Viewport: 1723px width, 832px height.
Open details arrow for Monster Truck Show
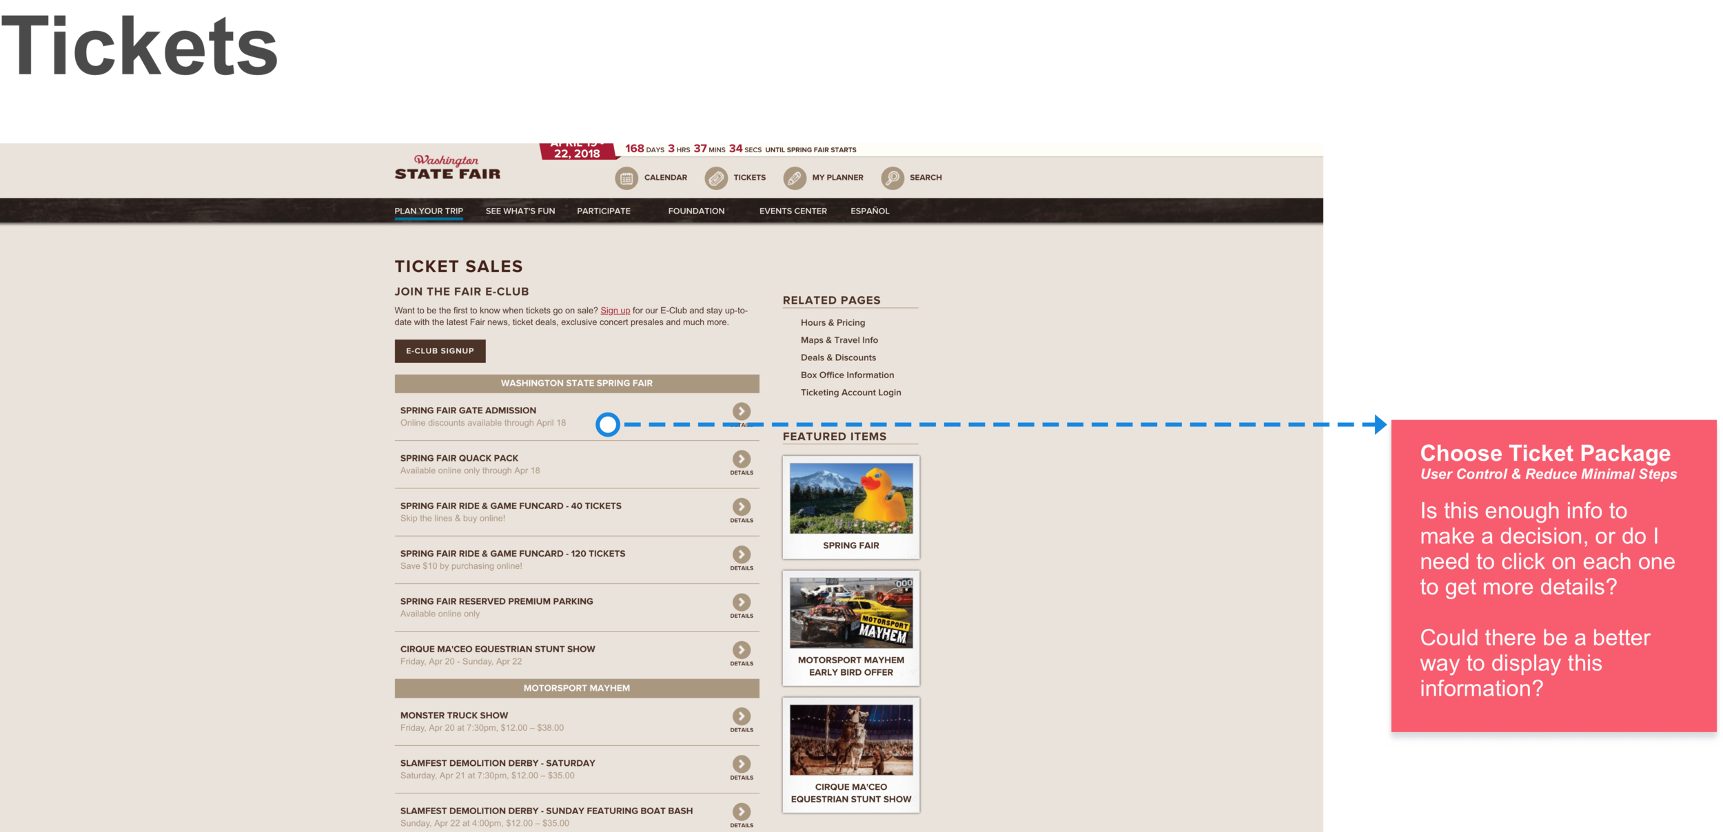[741, 716]
